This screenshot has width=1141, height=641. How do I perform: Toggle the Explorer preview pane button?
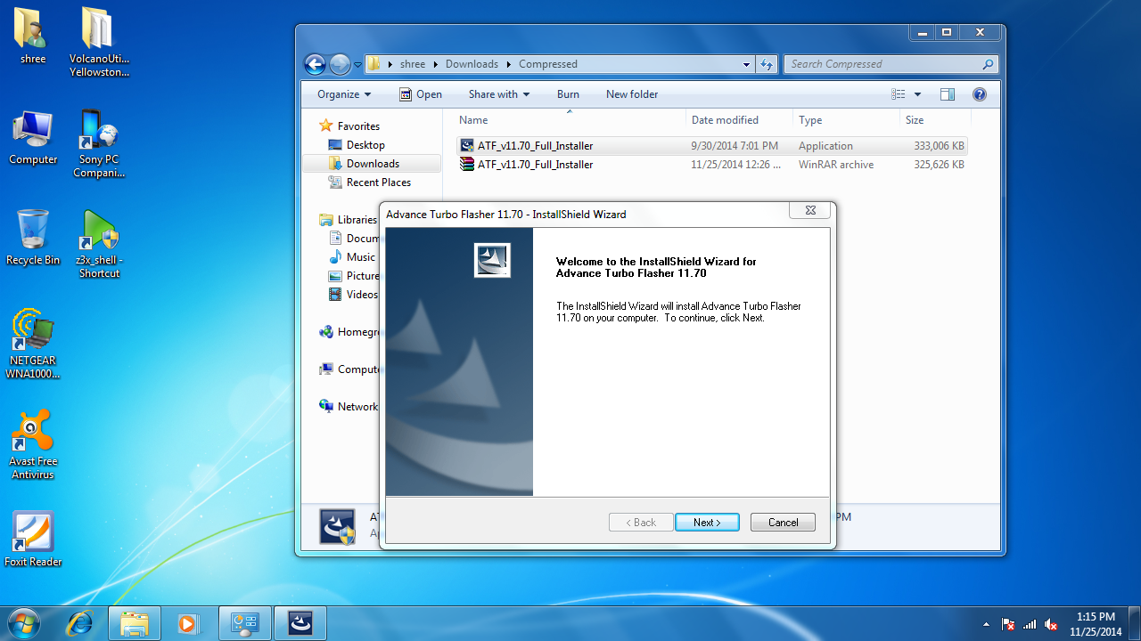(x=947, y=94)
